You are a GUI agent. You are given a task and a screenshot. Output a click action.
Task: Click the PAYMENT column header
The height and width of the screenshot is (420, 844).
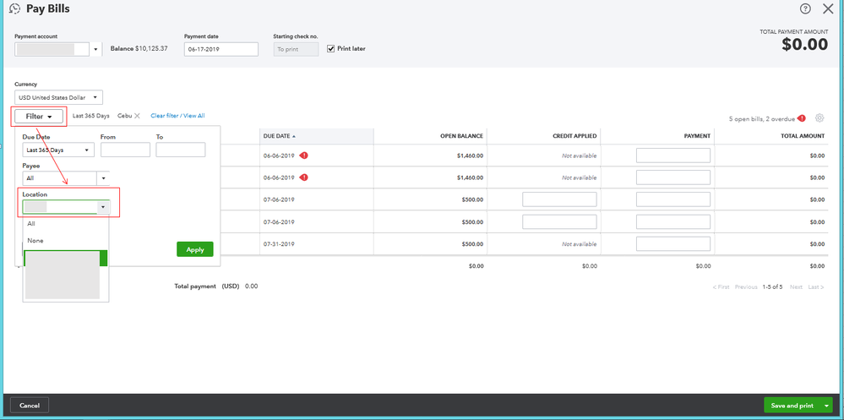(x=697, y=136)
